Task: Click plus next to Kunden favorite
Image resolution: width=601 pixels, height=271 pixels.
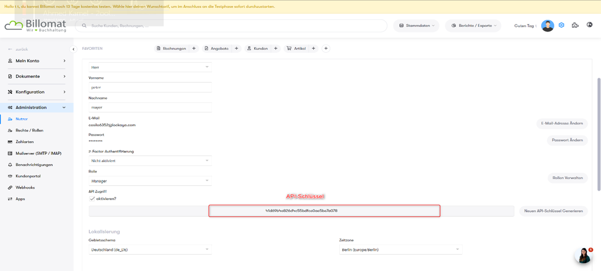Action: [276, 49]
